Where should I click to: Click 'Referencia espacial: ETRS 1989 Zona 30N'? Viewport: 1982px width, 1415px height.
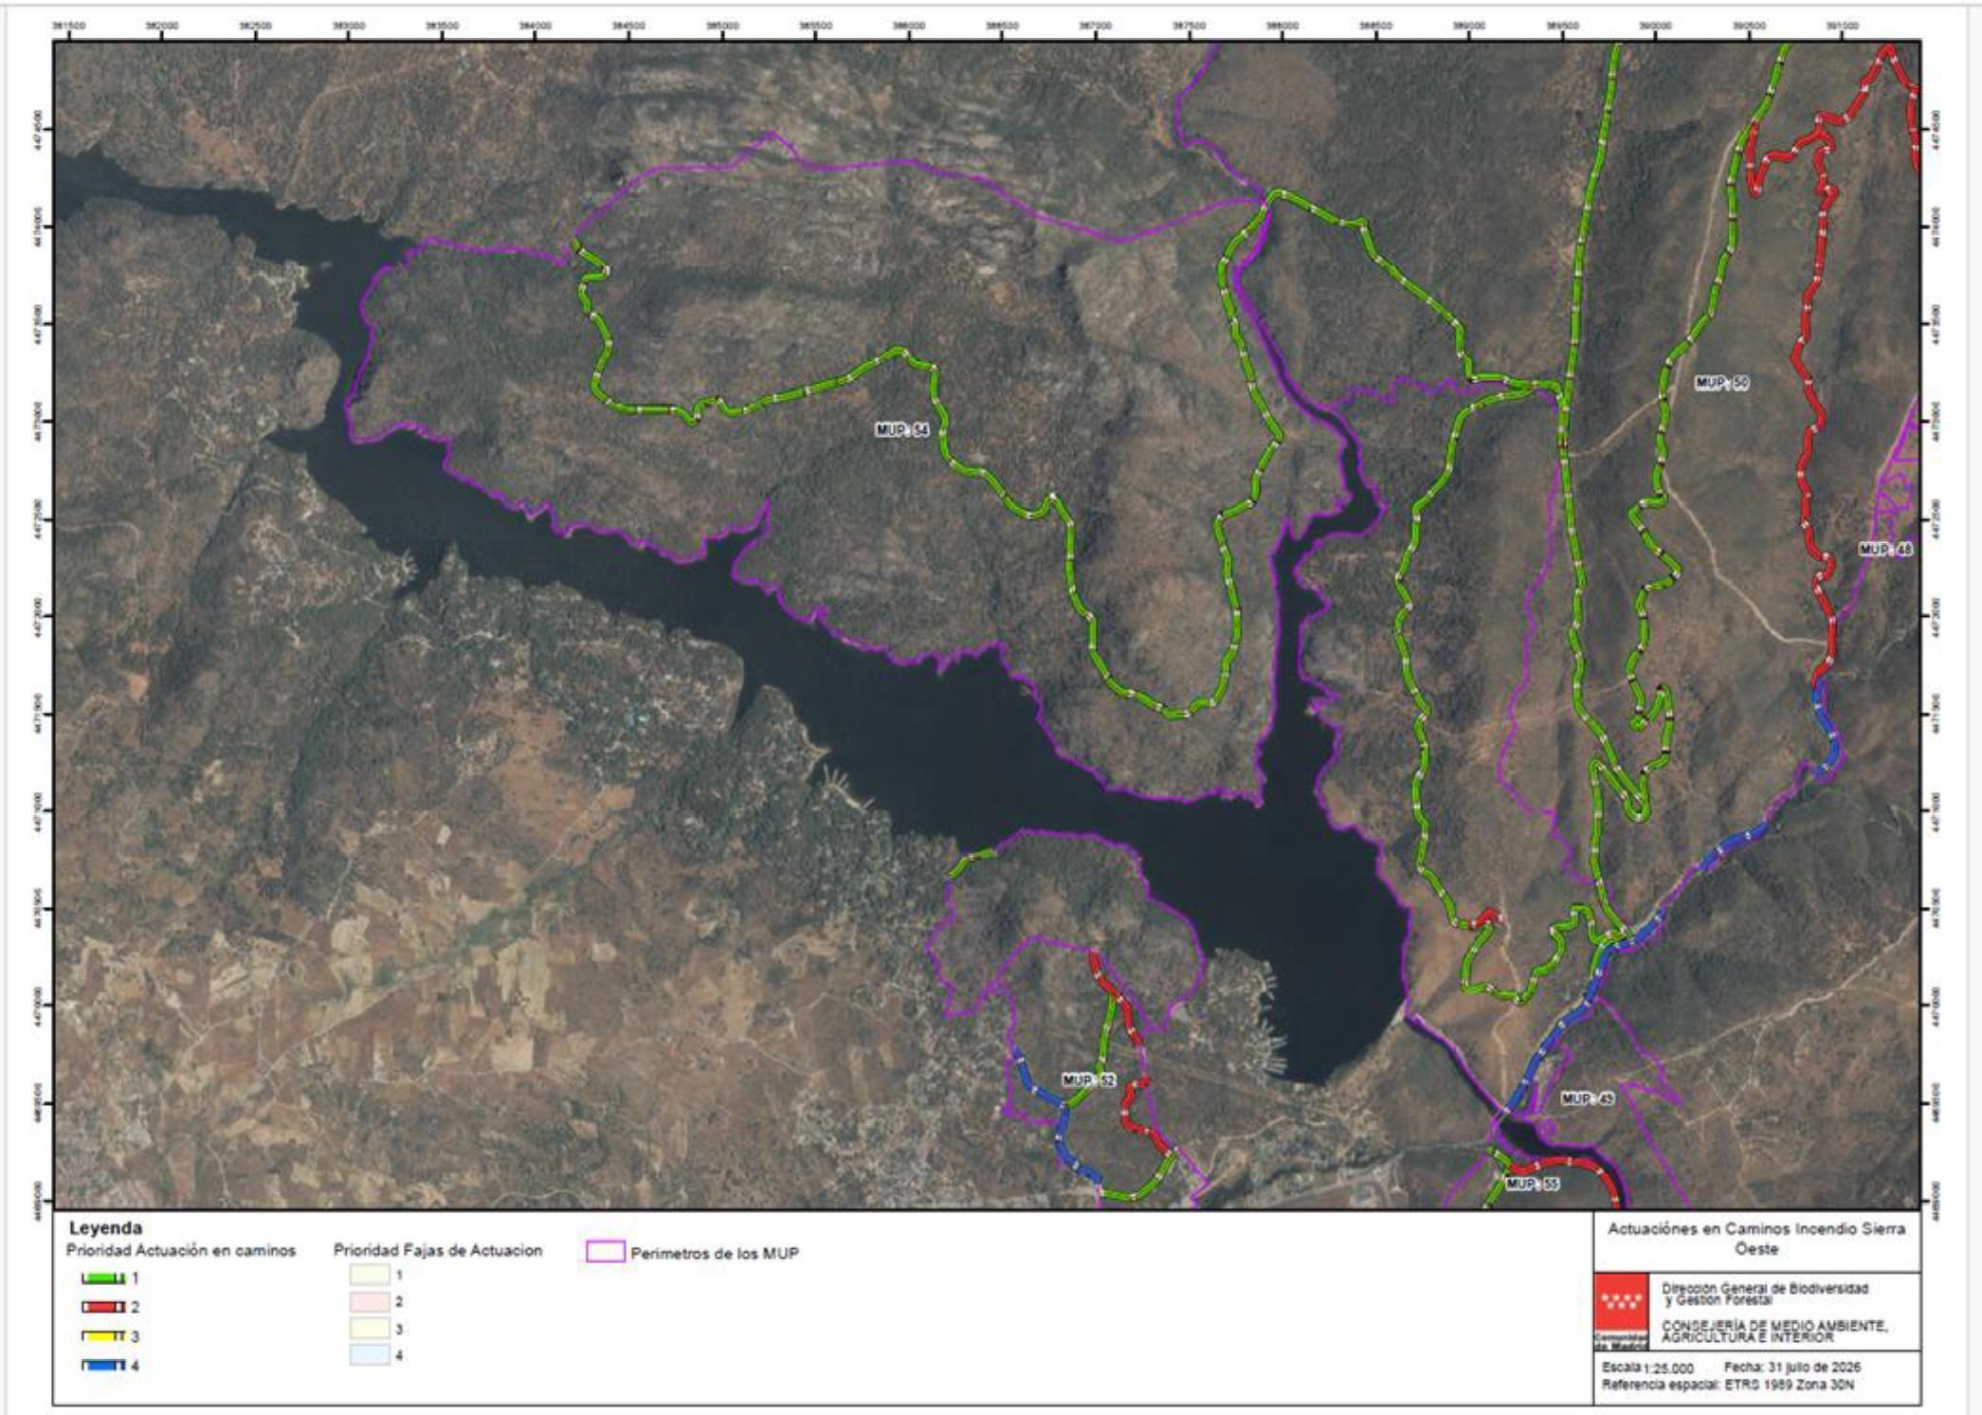point(1728,1385)
